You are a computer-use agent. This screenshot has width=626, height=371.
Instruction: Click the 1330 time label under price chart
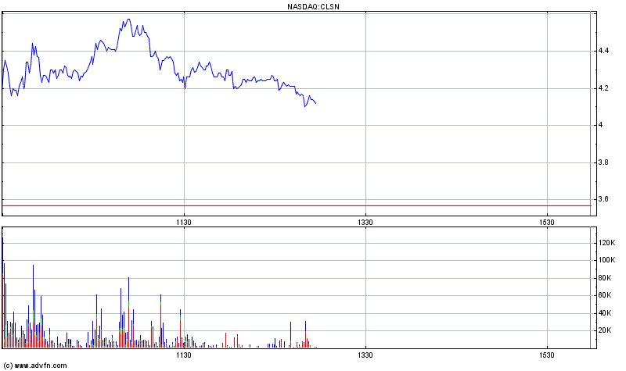coord(365,223)
